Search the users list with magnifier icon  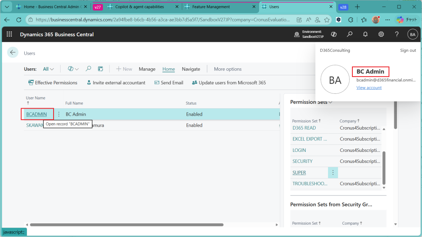click(88, 69)
